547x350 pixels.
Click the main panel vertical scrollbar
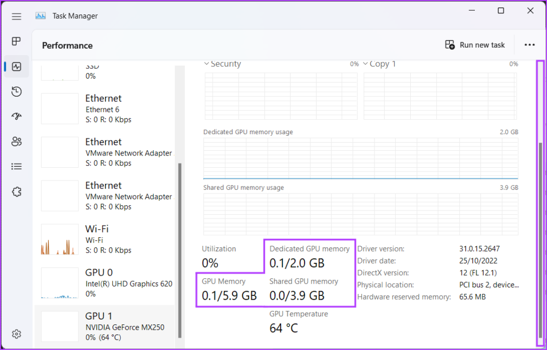541,240
